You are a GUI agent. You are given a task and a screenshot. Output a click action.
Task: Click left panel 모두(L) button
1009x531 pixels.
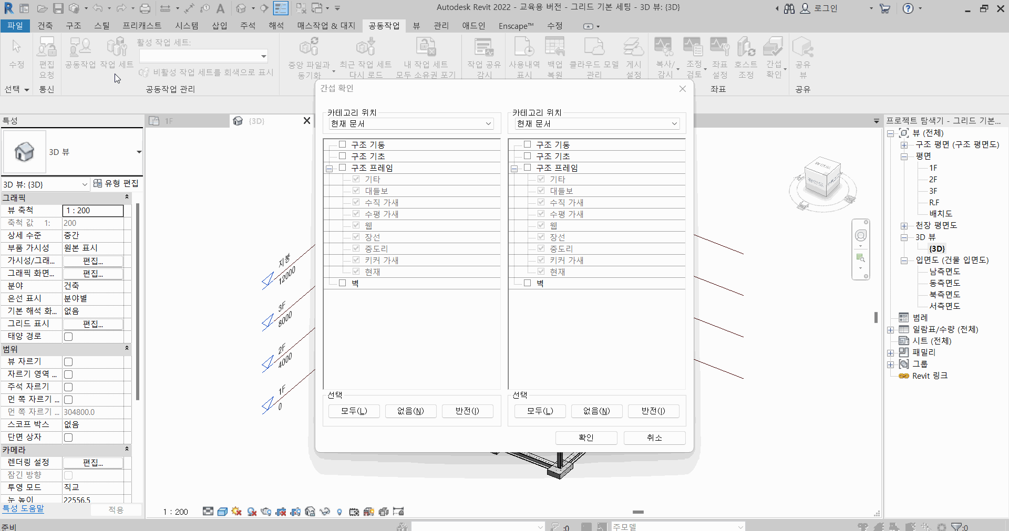[x=354, y=411]
